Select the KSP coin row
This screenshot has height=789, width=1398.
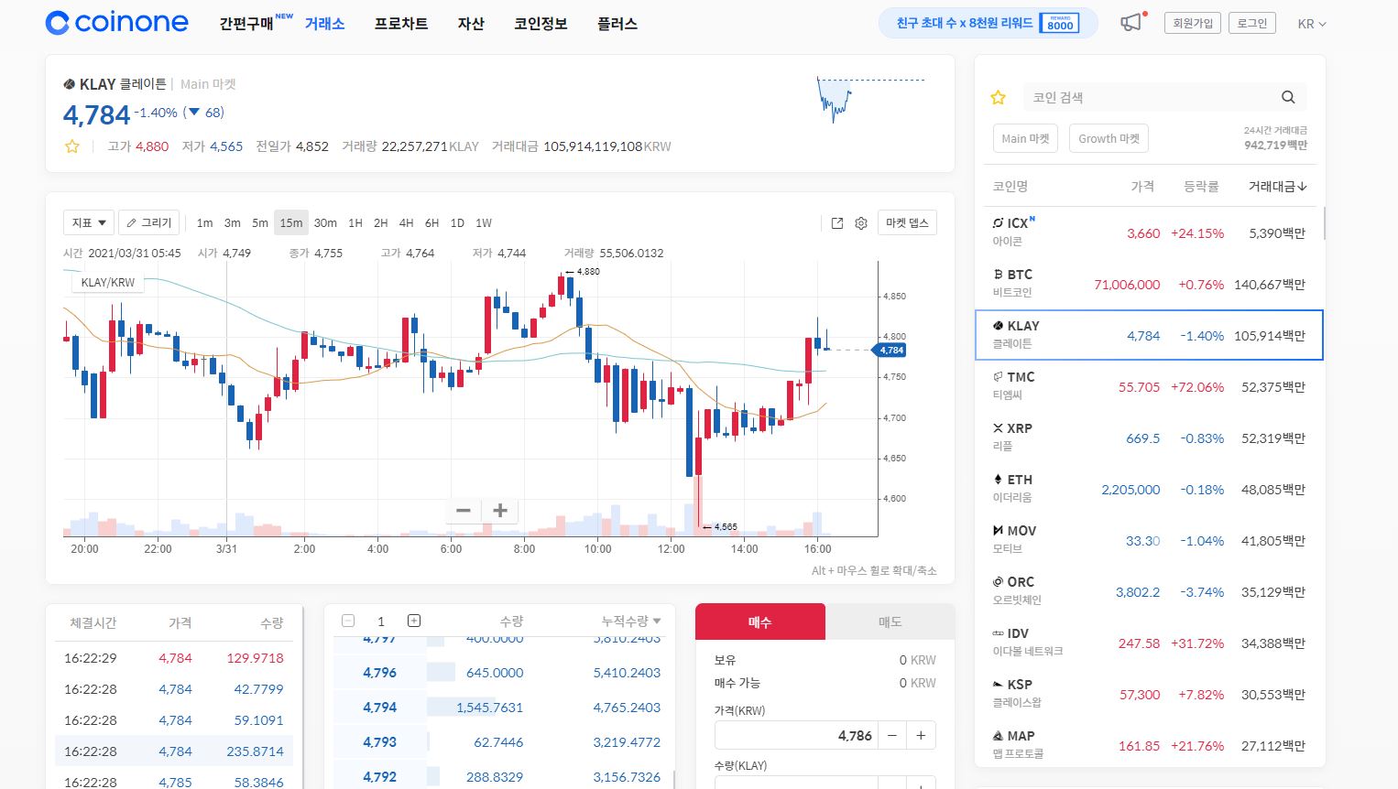(x=1150, y=694)
